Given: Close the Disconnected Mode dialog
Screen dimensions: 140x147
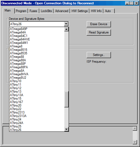Looking at the screenshot, I should 136,3.
